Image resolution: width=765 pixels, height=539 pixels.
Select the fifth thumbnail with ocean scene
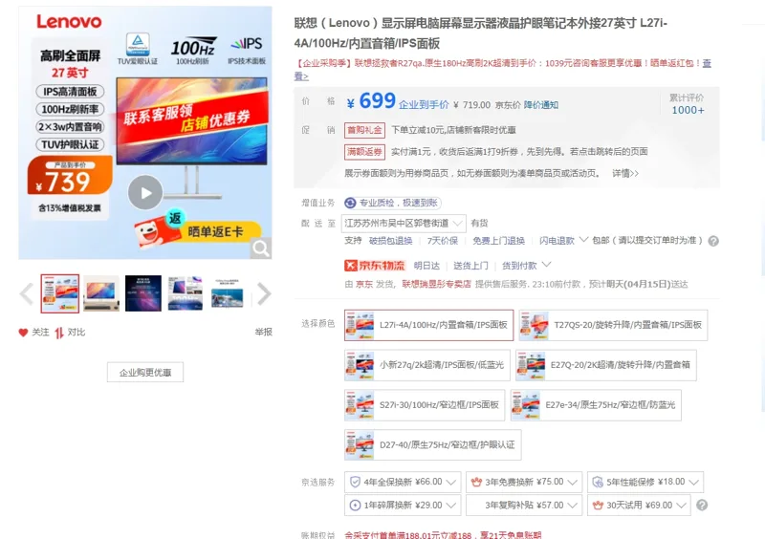(228, 293)
